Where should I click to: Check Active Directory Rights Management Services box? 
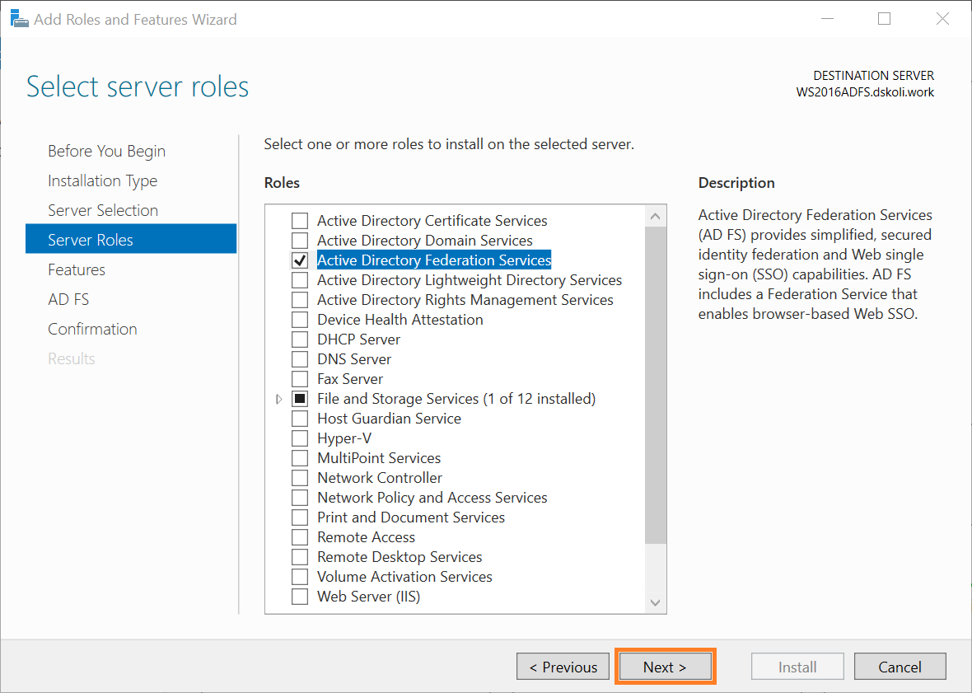[x=300, y=300]
